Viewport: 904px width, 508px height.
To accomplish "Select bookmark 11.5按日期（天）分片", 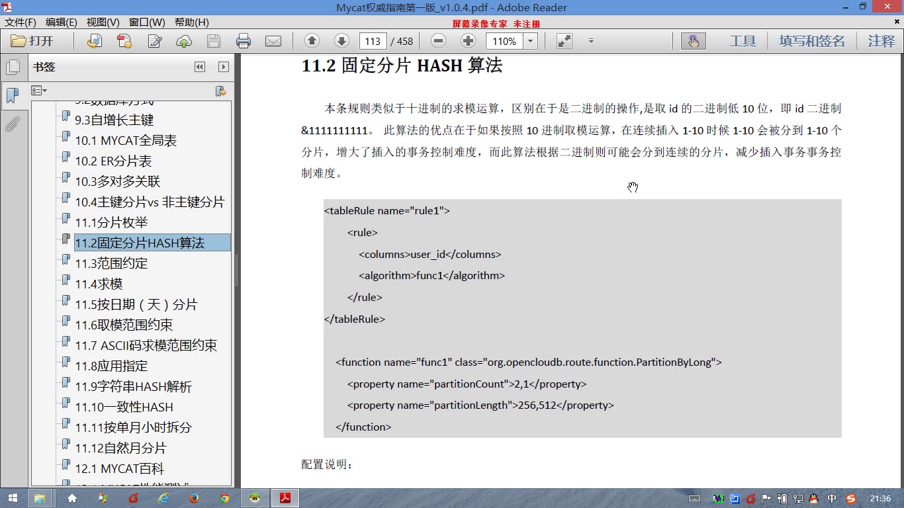I will [x=136, y=304].
